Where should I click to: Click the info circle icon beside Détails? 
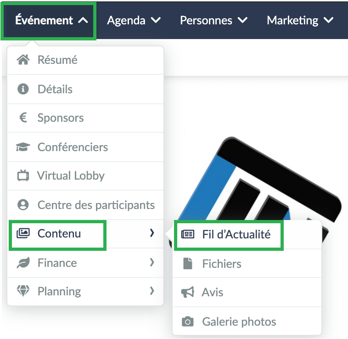click(23, 89)
